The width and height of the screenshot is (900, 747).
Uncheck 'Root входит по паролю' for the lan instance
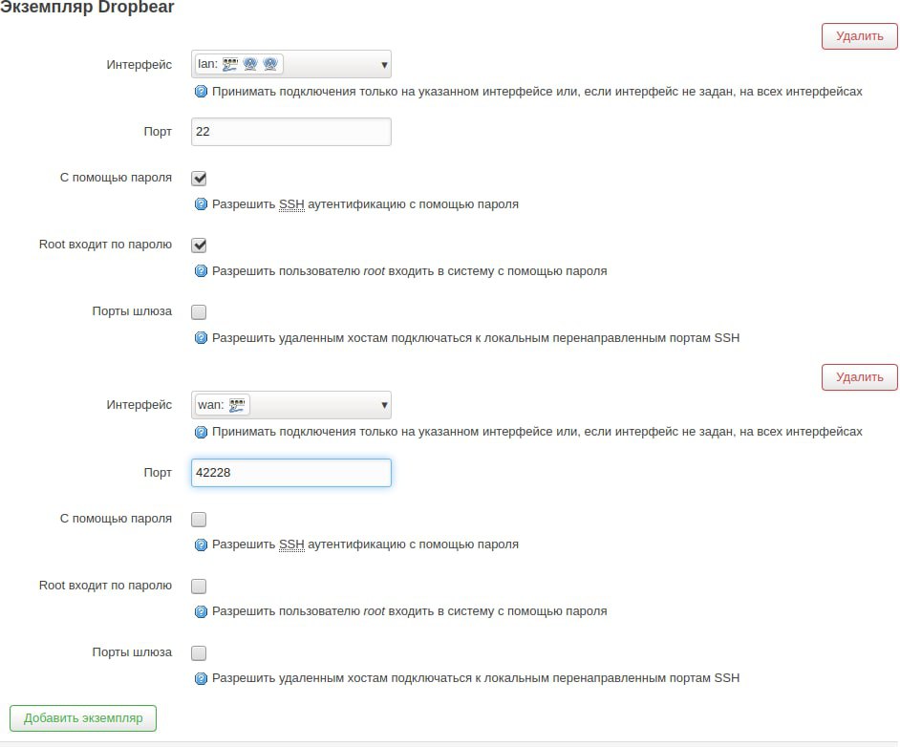coord(199,245)
